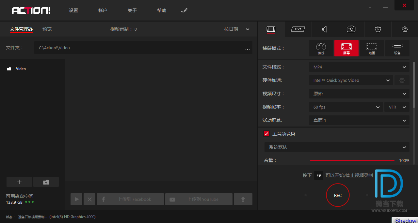Uncheck the main audio device checkbox
The width and height of the screenshot is (418, 223).
tap(266, 134)
